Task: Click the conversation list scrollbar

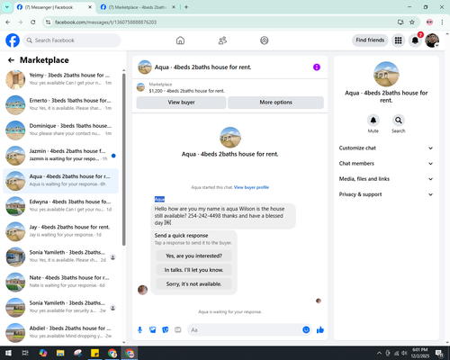Action: pos(124,159)
